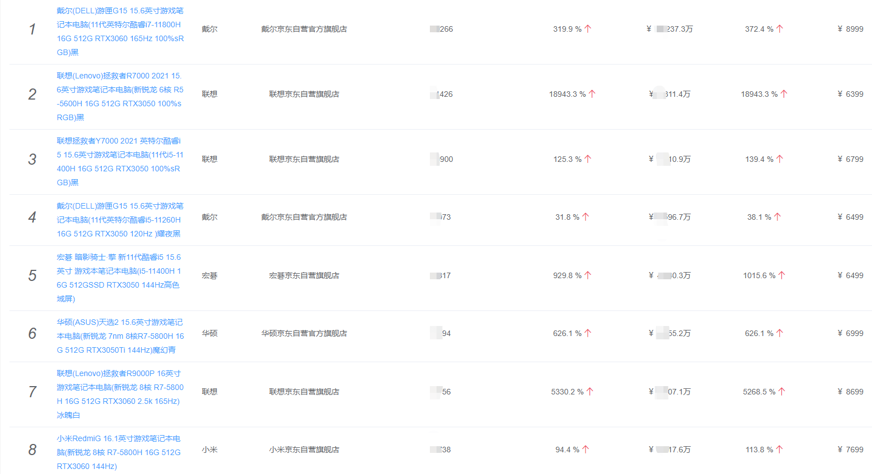
Task: Open the Dell G15 i5-11260H RTX3050 product link
Action: pos(120,220)
